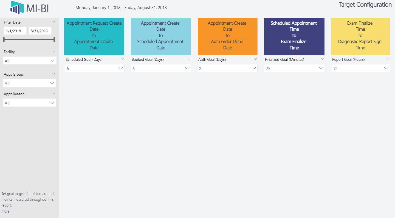This screenshot has width=395, height=218.
Task: Click the Appt Reason header chevron
Action: [x=54, y=94]
